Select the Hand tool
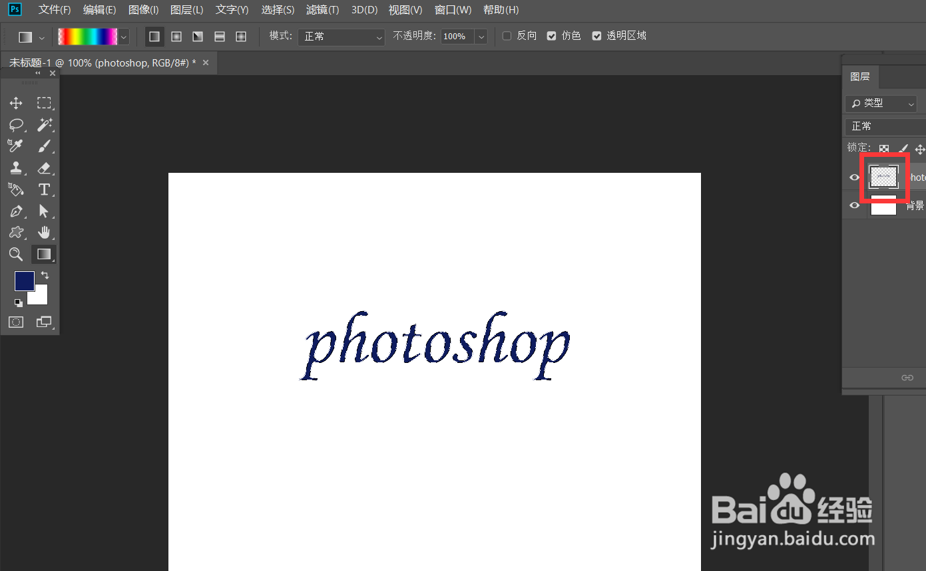Image resolution: width=926 pixels, height=571 pixels. (44, 233)
